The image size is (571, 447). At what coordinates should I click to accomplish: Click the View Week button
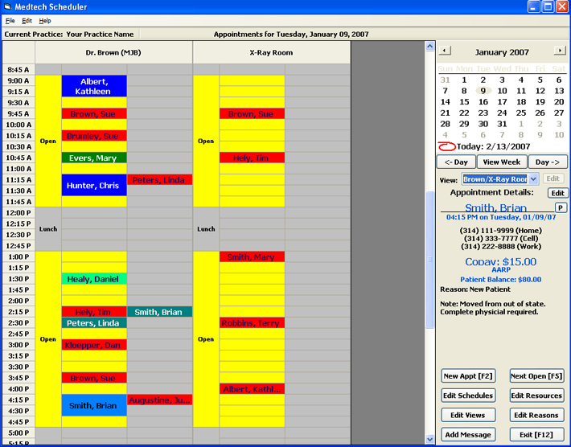502,162
